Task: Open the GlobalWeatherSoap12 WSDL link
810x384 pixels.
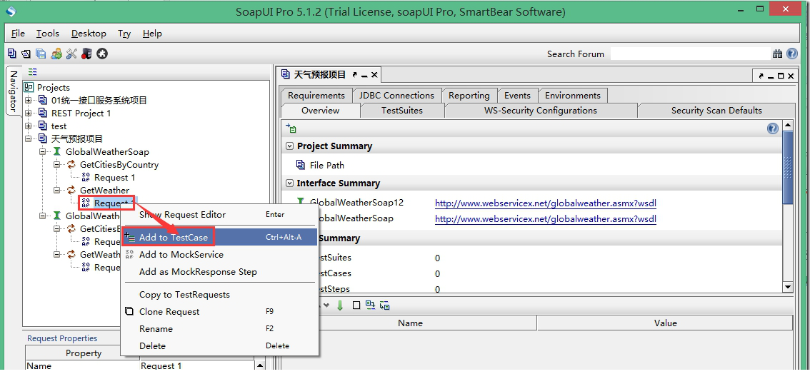Action: (x=546, y=203)
